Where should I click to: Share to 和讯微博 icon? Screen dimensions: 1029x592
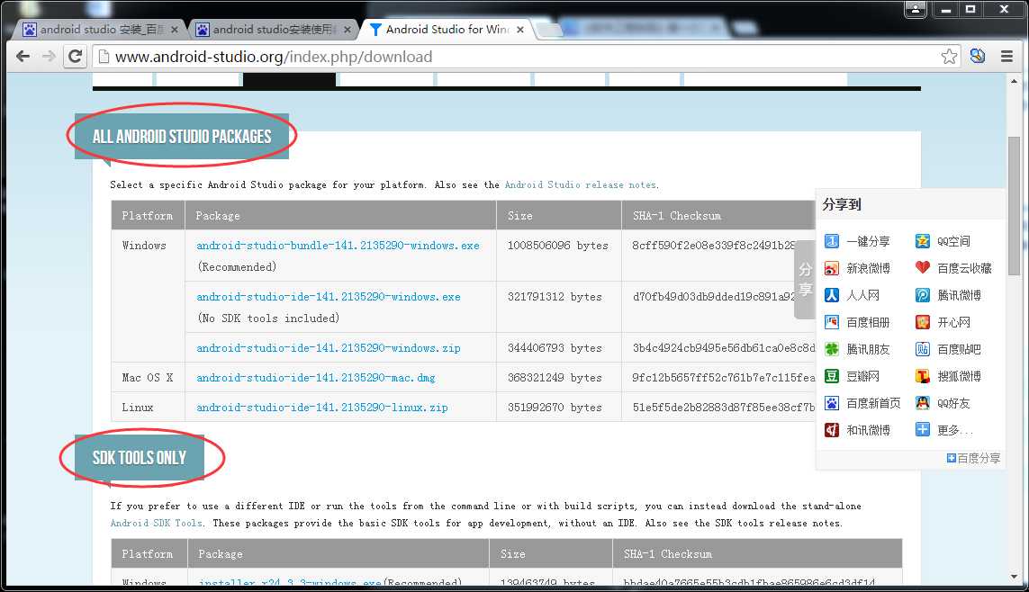coord(832,429)
